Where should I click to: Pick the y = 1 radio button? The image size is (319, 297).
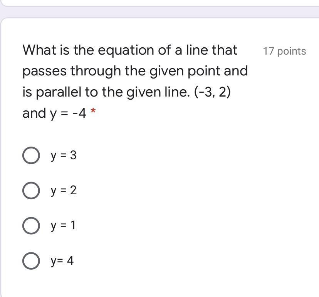click(31, 225)
